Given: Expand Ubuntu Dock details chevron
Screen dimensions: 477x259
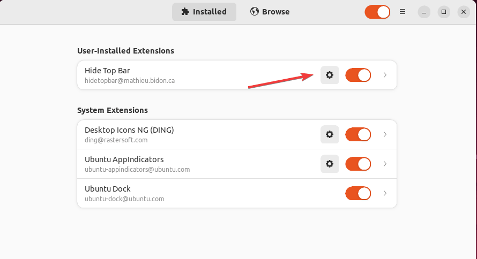Looking at the screenshot, I should coord(385,193).
